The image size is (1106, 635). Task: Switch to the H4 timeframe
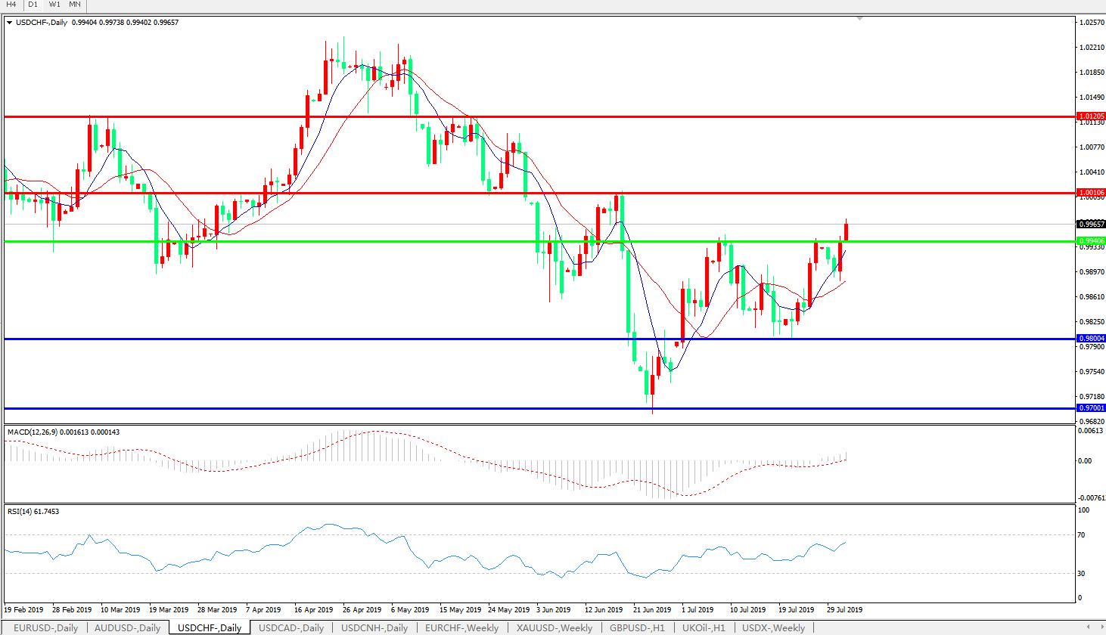pos(11,5)
